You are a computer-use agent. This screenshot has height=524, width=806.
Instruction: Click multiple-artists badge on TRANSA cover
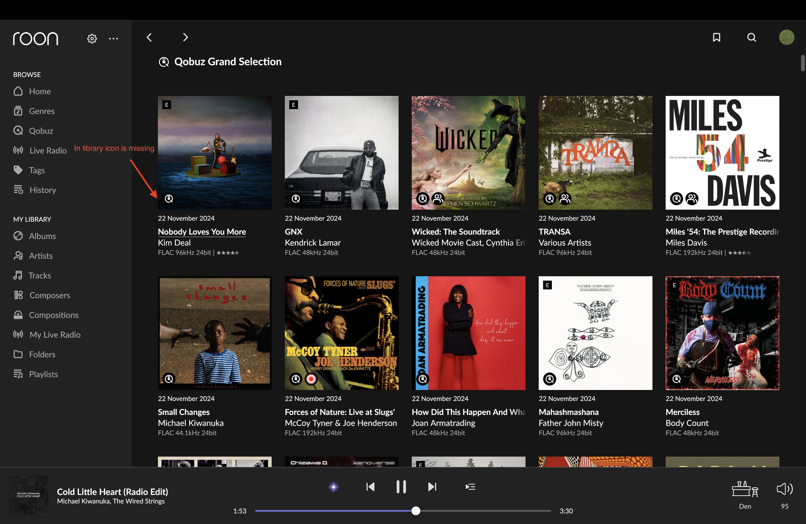[565, 198]
